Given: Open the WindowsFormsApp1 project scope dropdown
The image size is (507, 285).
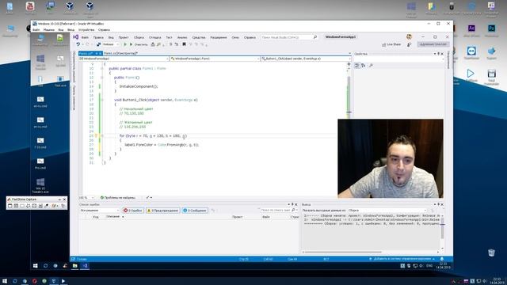Looking at the screenshot, I should coord(124,59).
